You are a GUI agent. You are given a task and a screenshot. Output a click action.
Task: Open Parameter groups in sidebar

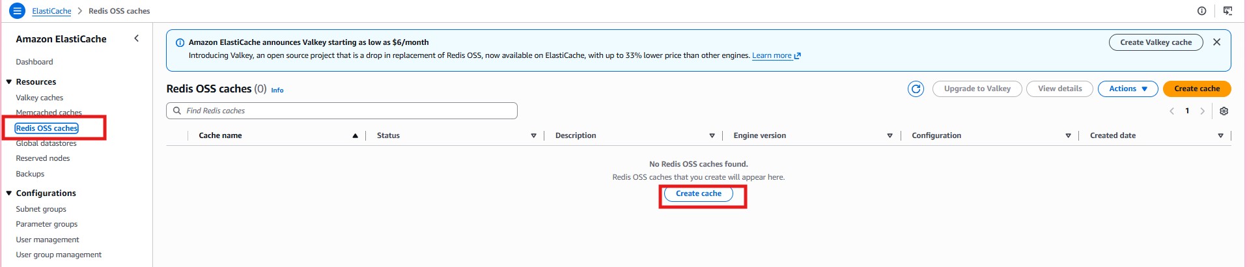pos(47,224)
